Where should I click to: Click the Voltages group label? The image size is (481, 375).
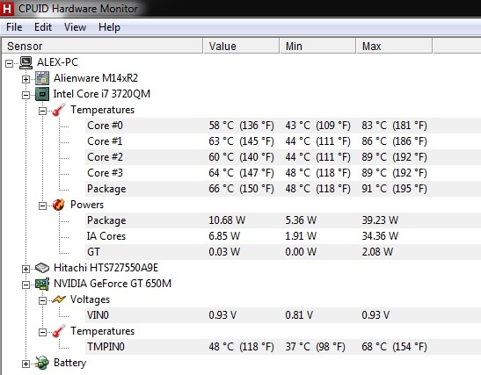click(90, 299)
